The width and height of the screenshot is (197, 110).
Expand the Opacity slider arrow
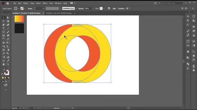coord(93,9)
